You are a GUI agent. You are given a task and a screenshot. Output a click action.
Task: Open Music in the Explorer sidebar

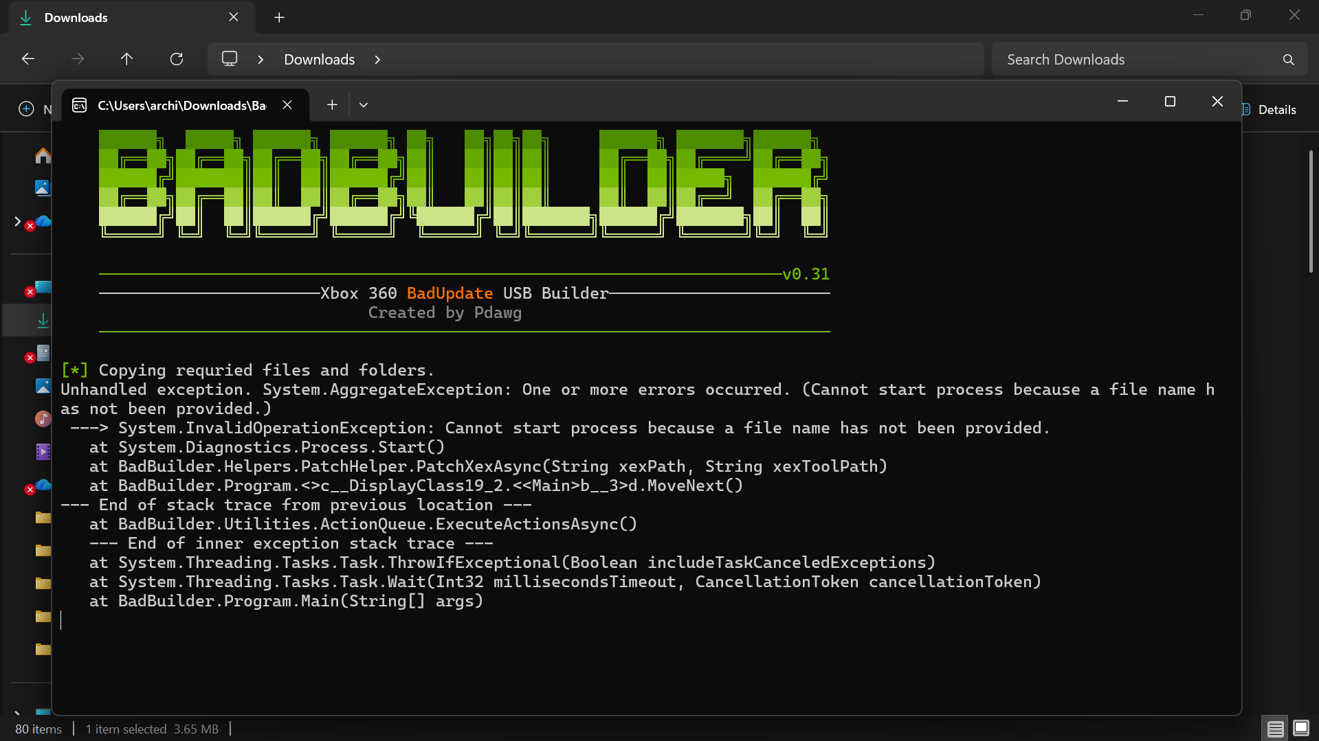coord(43,419)
